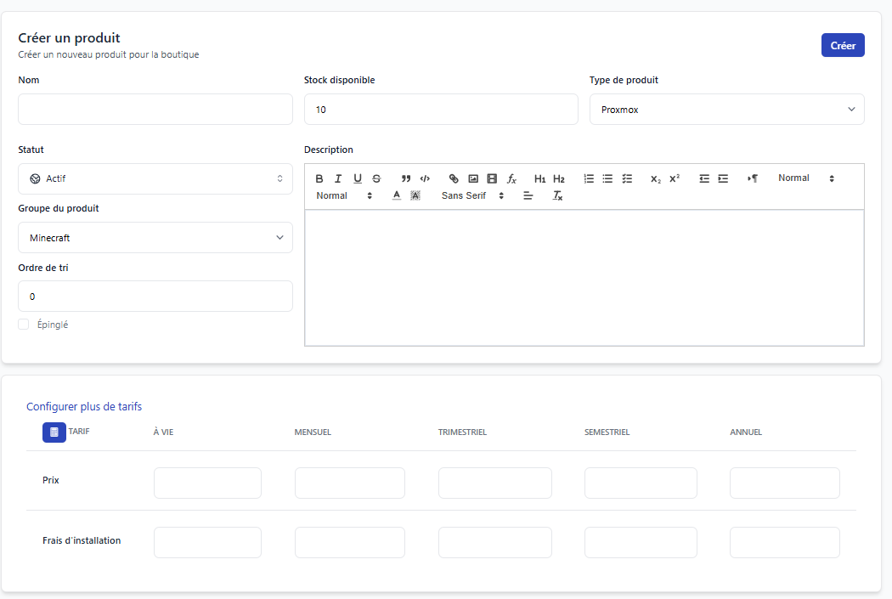Open the Type de produit dropdown
Screen dimensions: 892x599
726,110
